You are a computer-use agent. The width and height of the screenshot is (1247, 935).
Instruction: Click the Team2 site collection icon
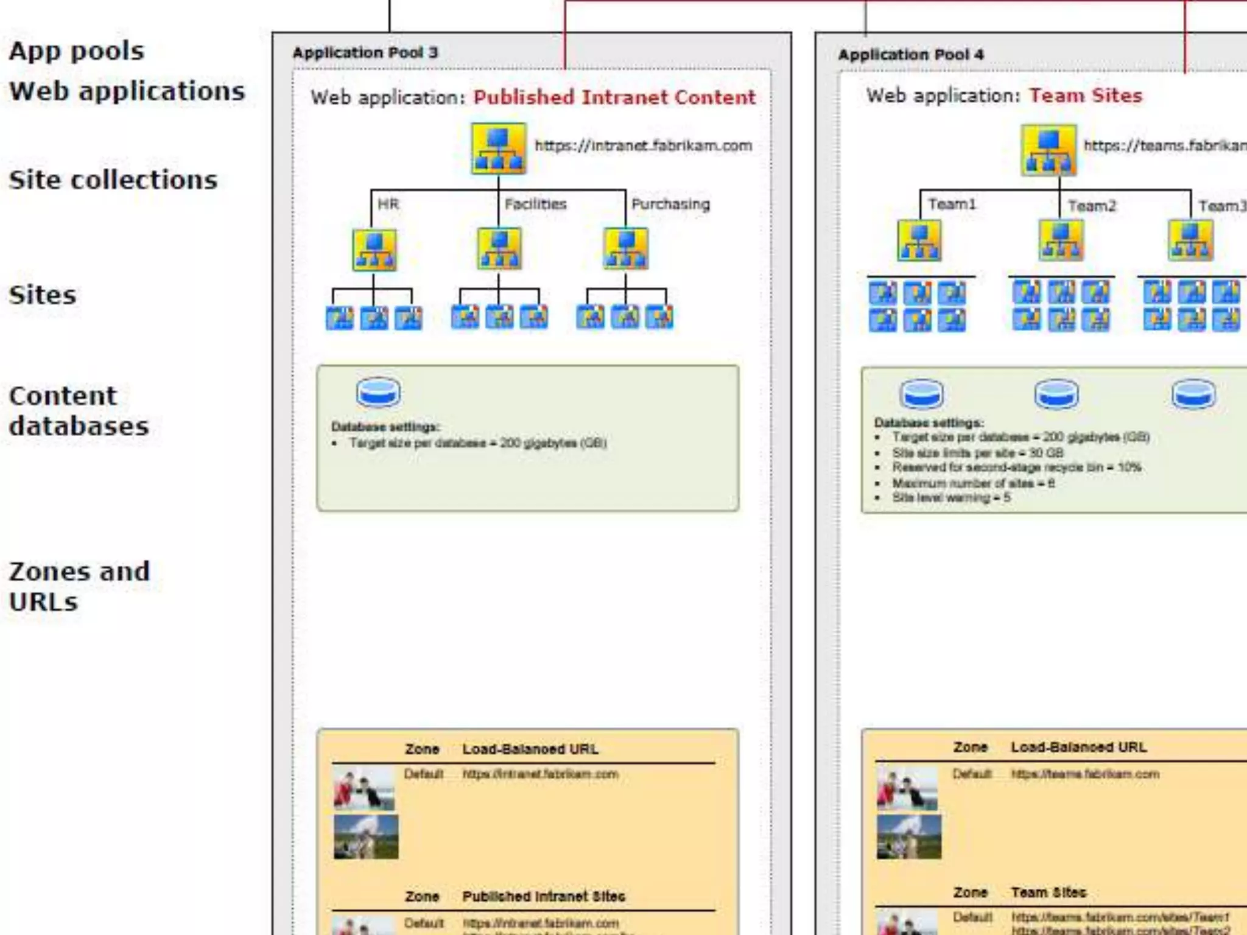tap(1061, 240)
